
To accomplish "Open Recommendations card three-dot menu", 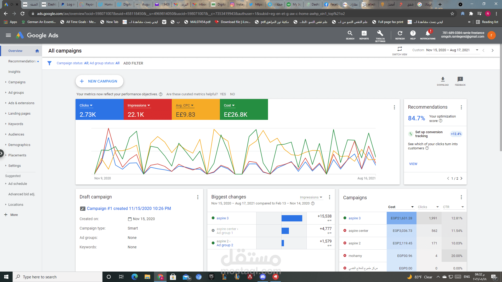I will point(461,107).
